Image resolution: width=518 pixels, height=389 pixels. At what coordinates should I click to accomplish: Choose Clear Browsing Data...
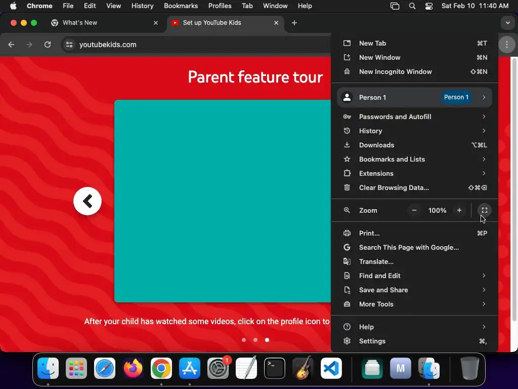point(414,187)
